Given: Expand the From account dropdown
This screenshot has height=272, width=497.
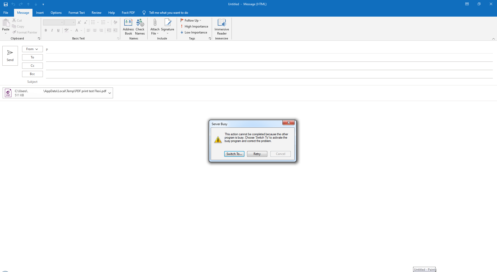Looking at the screenshot, I should click(x=32, y=49).
